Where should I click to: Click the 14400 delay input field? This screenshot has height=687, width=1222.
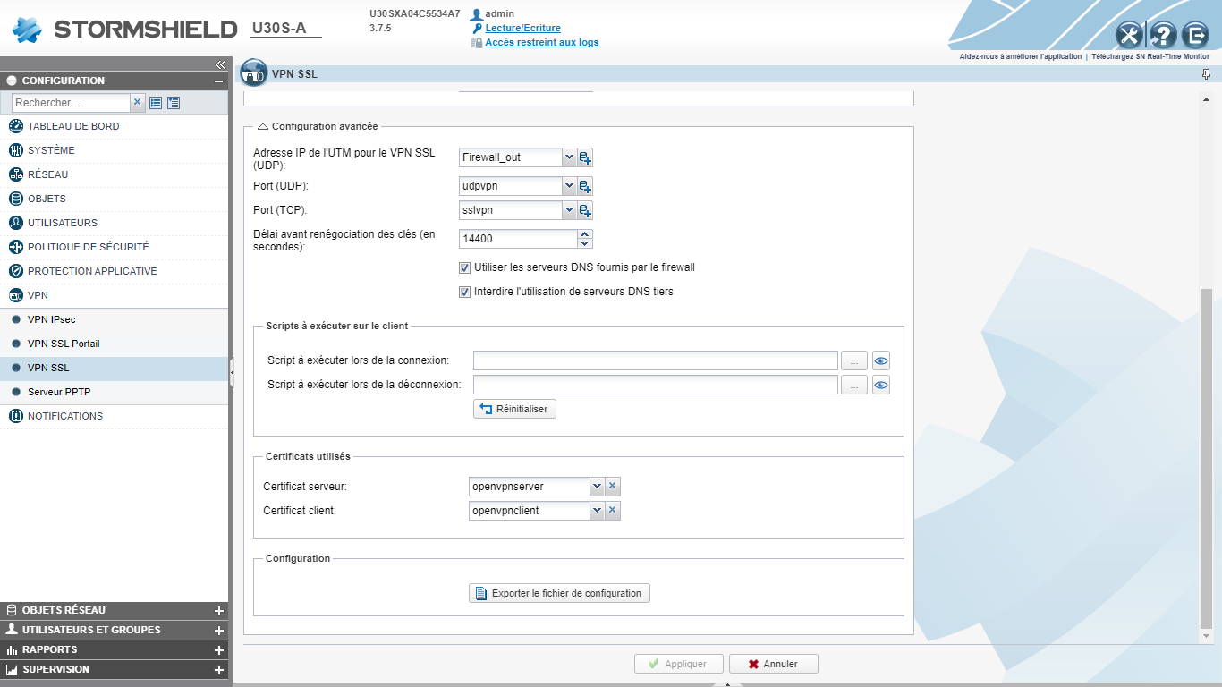[518, 239]
